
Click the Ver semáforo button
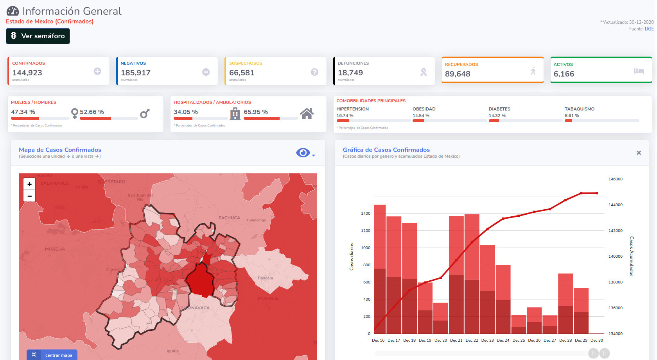(38, 36)
